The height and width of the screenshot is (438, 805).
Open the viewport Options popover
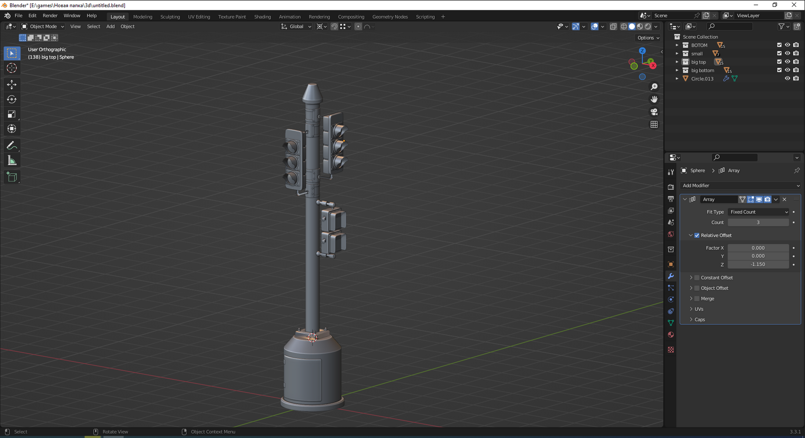[x=648, y=38]
